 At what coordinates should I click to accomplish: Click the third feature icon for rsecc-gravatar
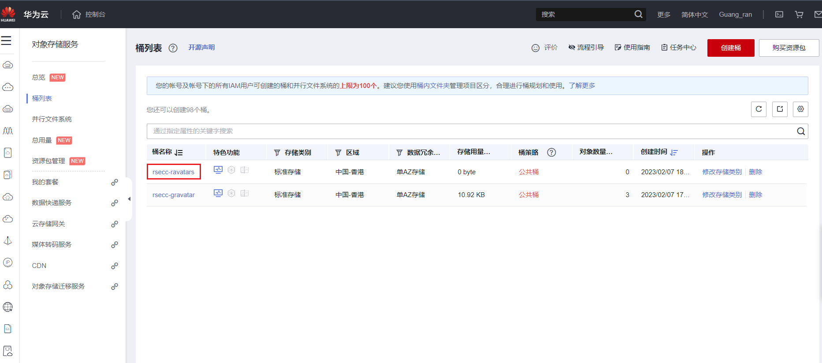click(245, 193)
